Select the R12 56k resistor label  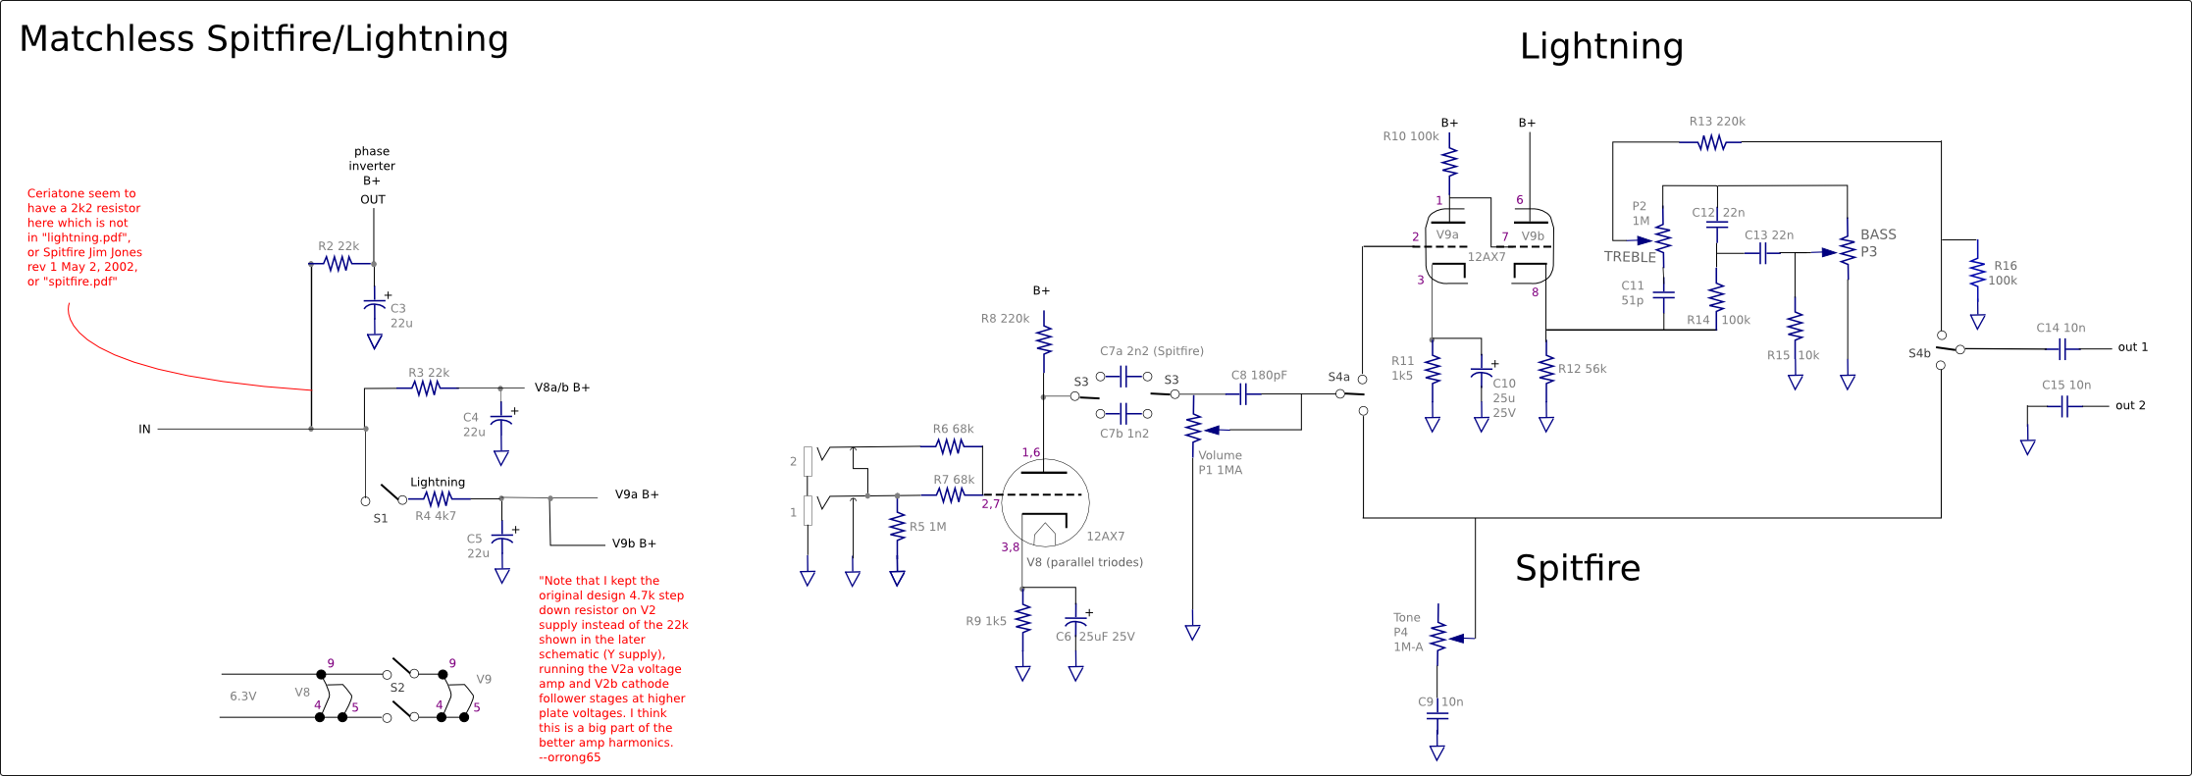(1583, 369)
